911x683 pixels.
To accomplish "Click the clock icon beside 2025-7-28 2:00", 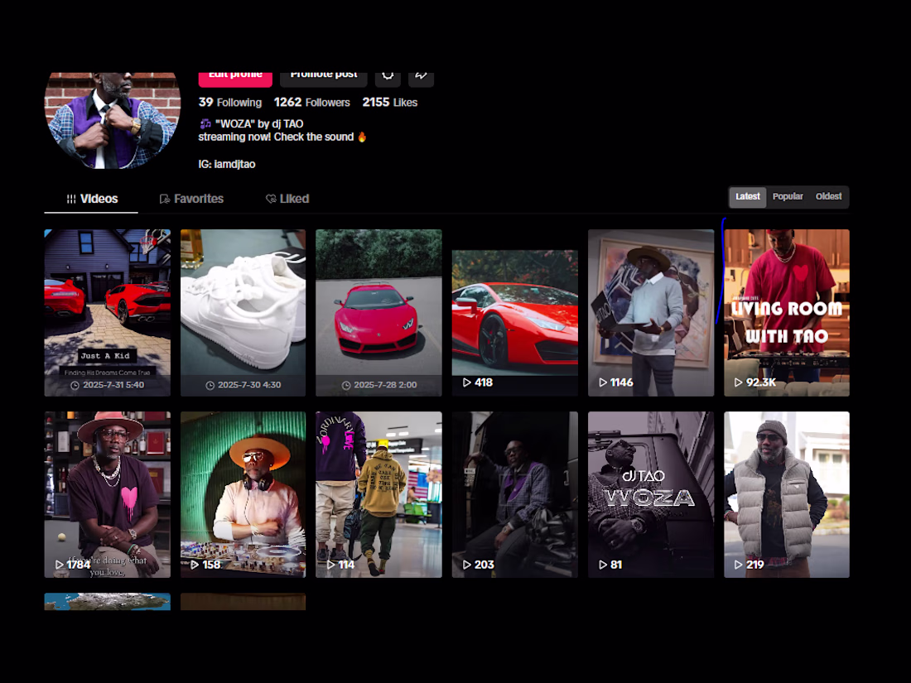I will (x=346, y=385).
